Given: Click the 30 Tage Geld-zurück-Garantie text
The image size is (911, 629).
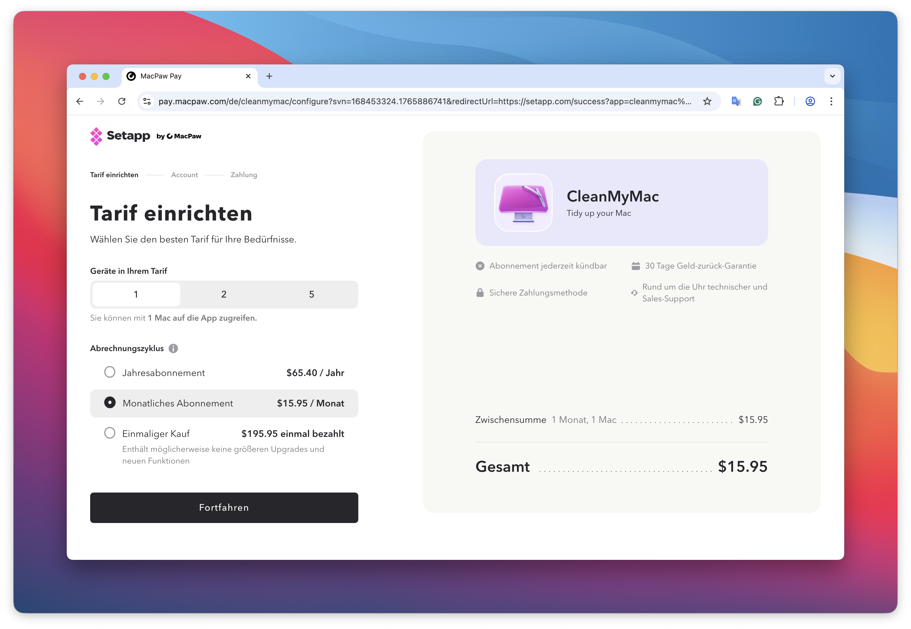Looking at the screenshot, I should click(x=701, y=266).
